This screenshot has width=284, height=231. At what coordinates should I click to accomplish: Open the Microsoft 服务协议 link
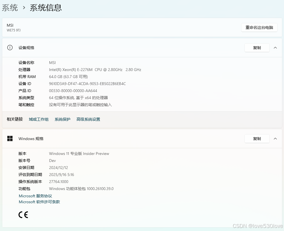35,196
